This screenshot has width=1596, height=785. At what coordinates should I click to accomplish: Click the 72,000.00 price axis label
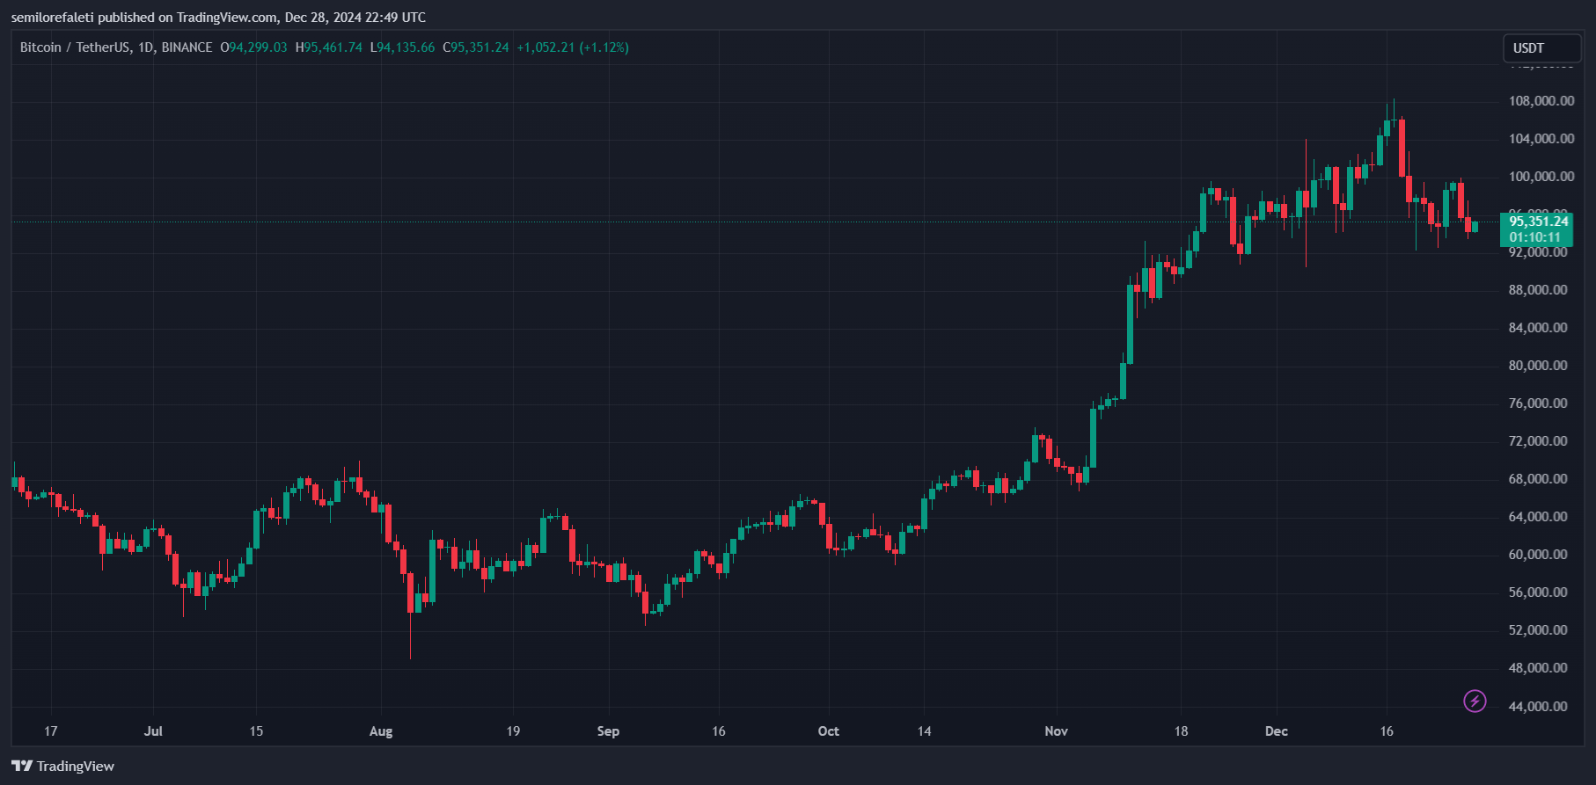(1538, 441)
